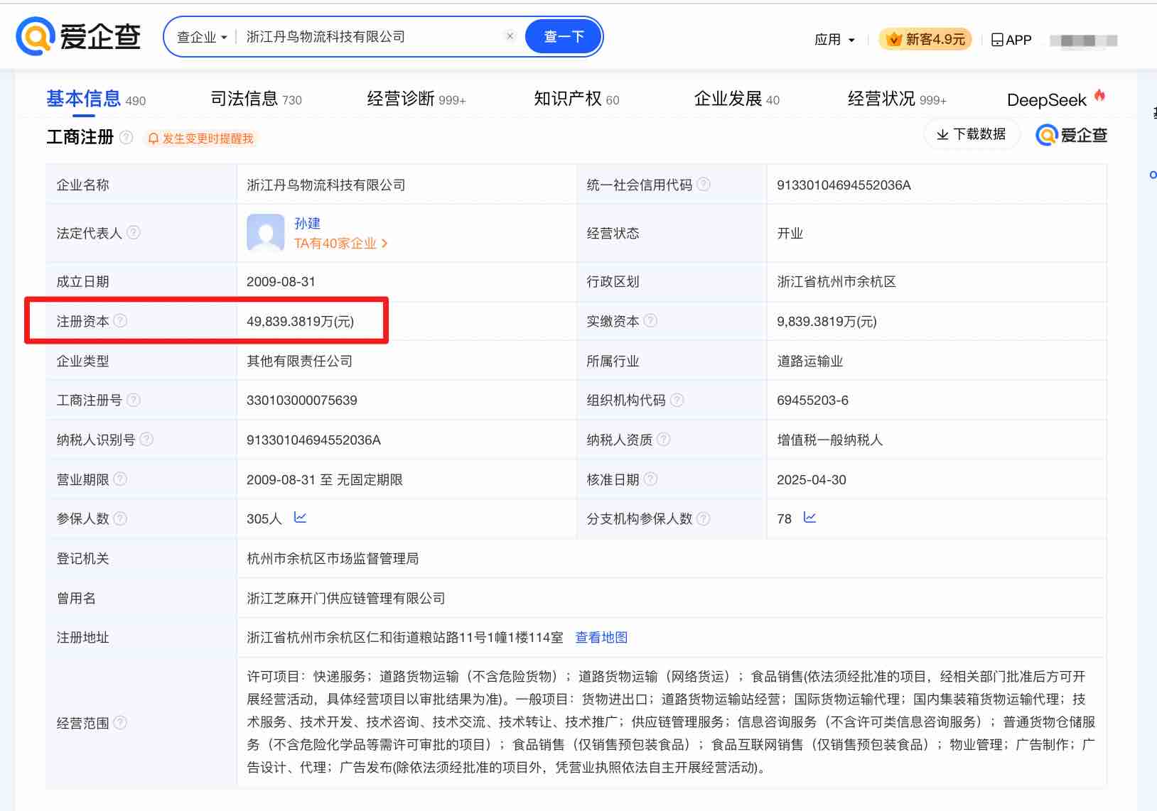
Task: Click the 2025-04-30 approval date
Action: point(812,480)
